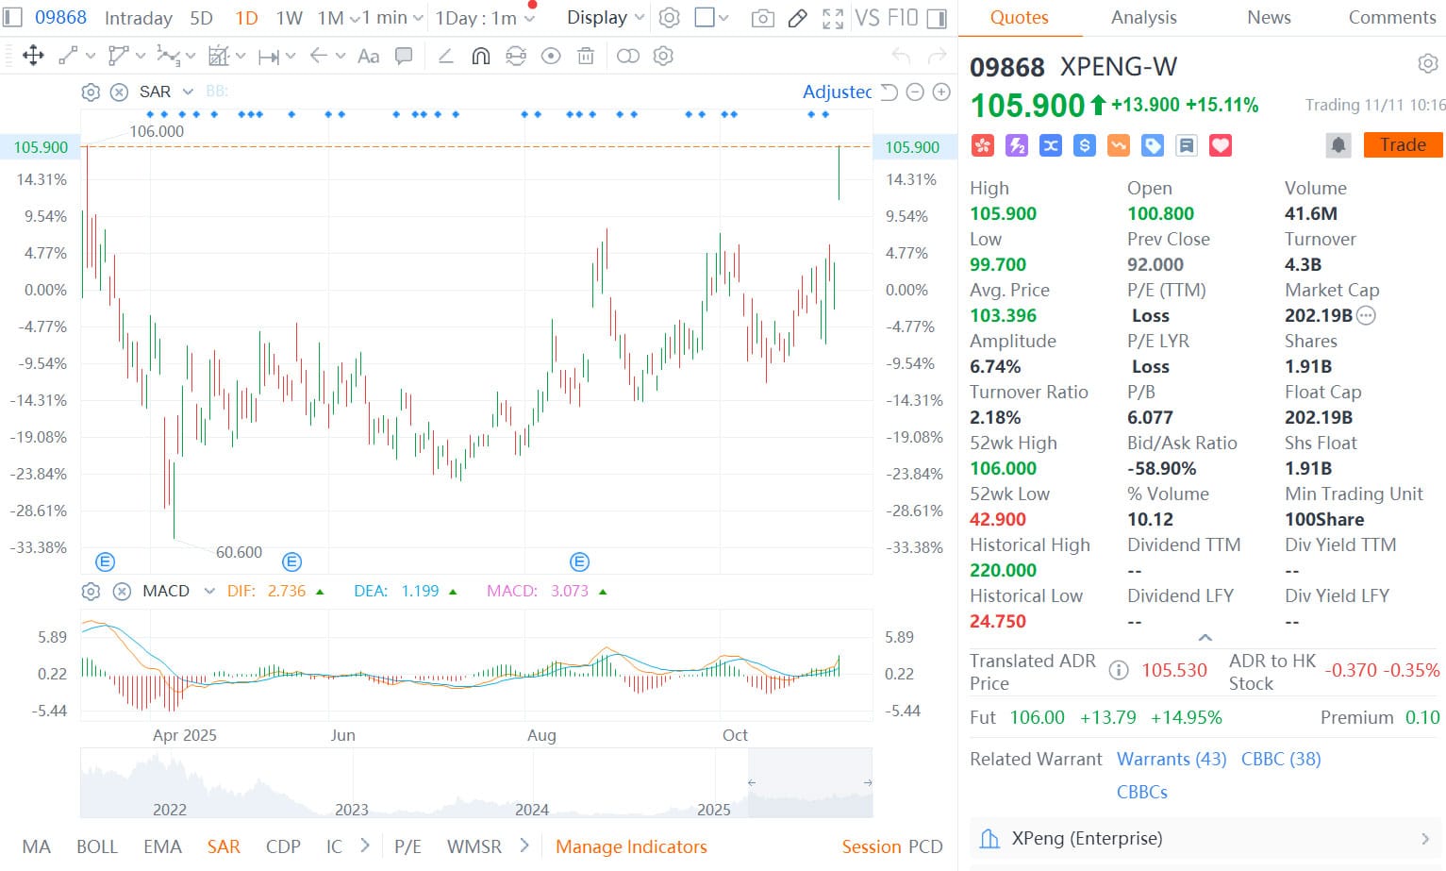The height and width of the screenshot is (871, 1446).
Task: Toggle XPENG-W as a favorite heart
Action: pos(1221,145)
